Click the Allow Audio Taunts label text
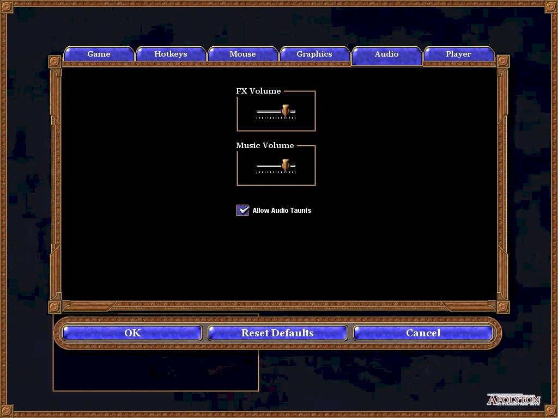The height and width of the screenshot is (418, 558). tap(282, 211)
